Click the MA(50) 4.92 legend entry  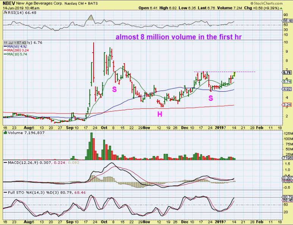15,47
